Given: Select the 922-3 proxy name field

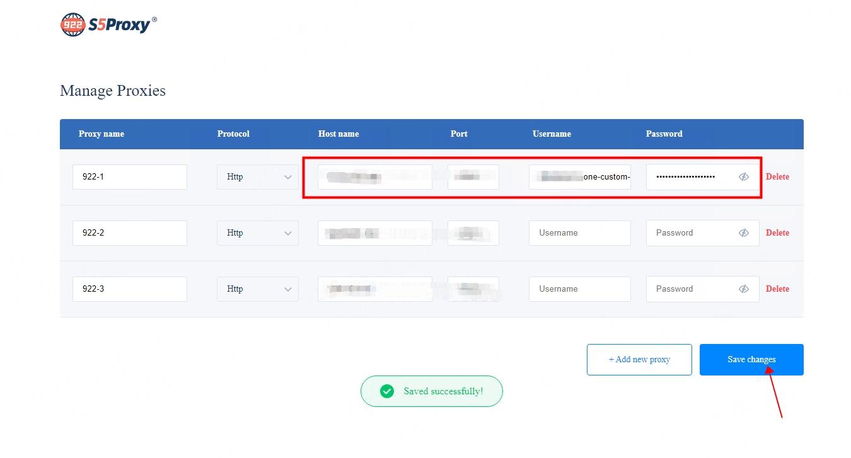Looking at the screenshot, I should [x=129, y=289].
